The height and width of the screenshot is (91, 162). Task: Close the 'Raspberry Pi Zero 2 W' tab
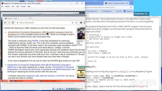click(x=102, y=3)
